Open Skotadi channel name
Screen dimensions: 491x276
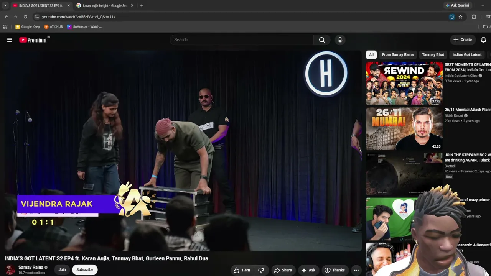point(450,166)
